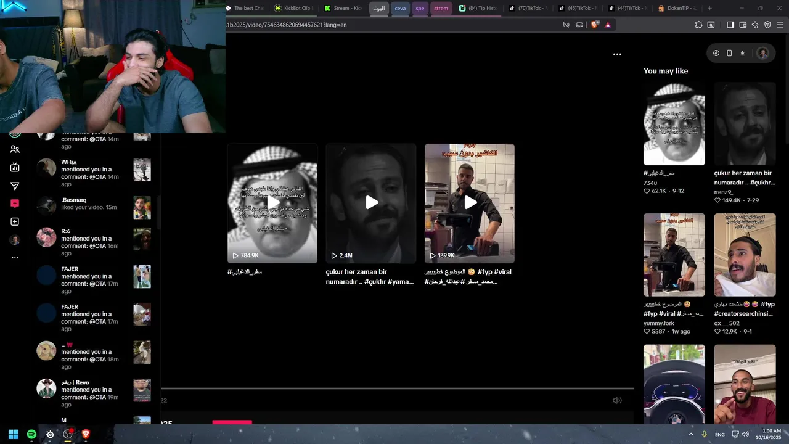Open the browser hamburger menu
This screenshot has height=444, width=789.
780,25
